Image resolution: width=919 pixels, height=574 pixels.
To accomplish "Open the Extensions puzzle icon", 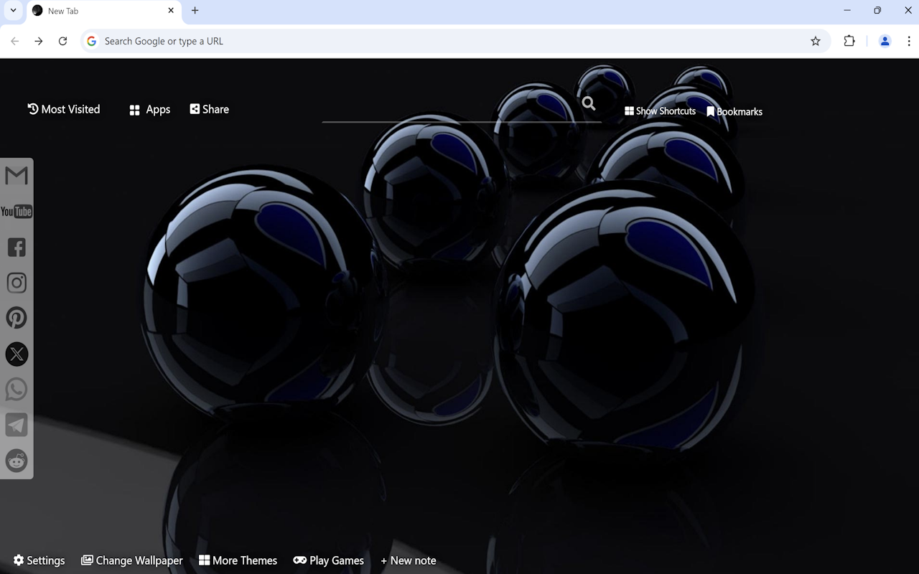I will tap(849, 41).
